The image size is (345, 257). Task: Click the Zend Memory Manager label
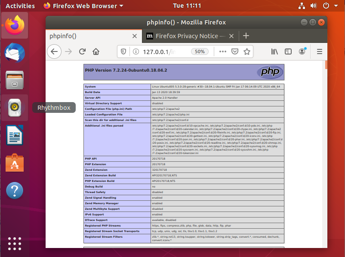102,203
